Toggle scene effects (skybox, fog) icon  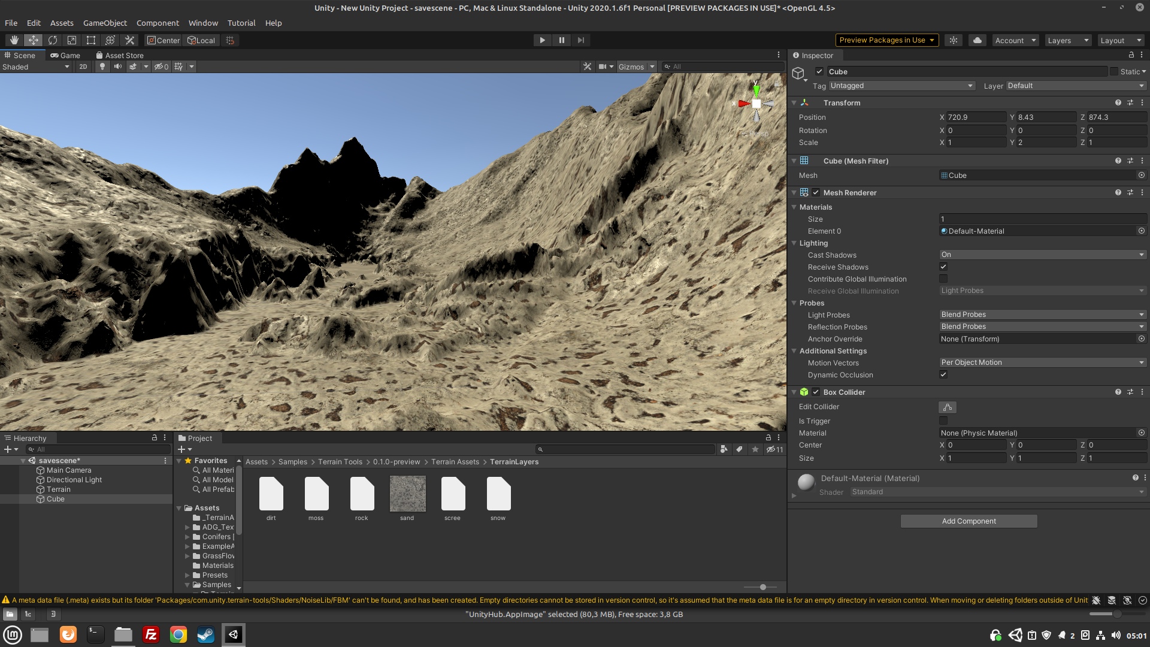coord(133,66)
